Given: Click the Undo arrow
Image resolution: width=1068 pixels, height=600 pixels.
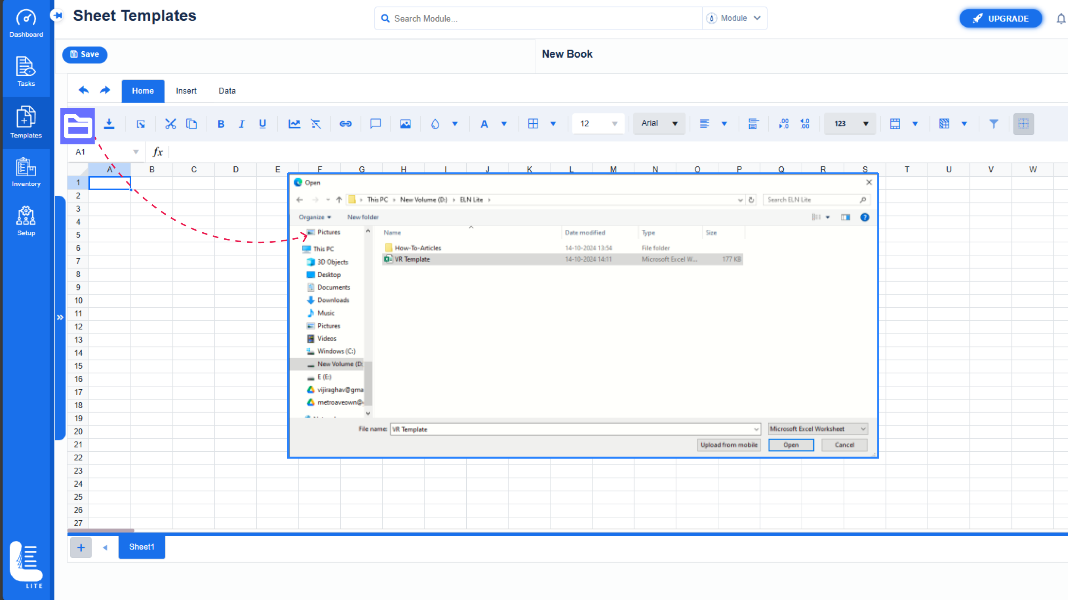Looking at the screenshot, I should pyautogui.click(x=84, y=90).
